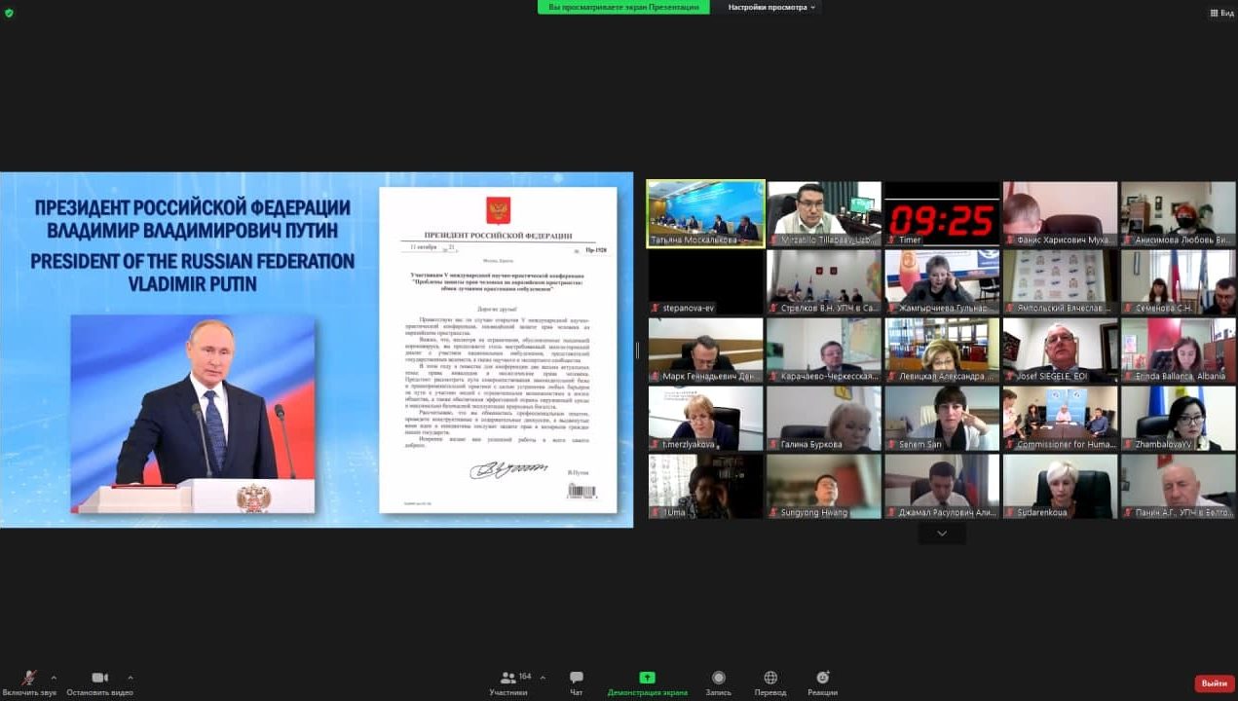This screenshot has height=701, width=1238.
Task: Select Левицкая Александра video tile
Action: pos(942,350)
